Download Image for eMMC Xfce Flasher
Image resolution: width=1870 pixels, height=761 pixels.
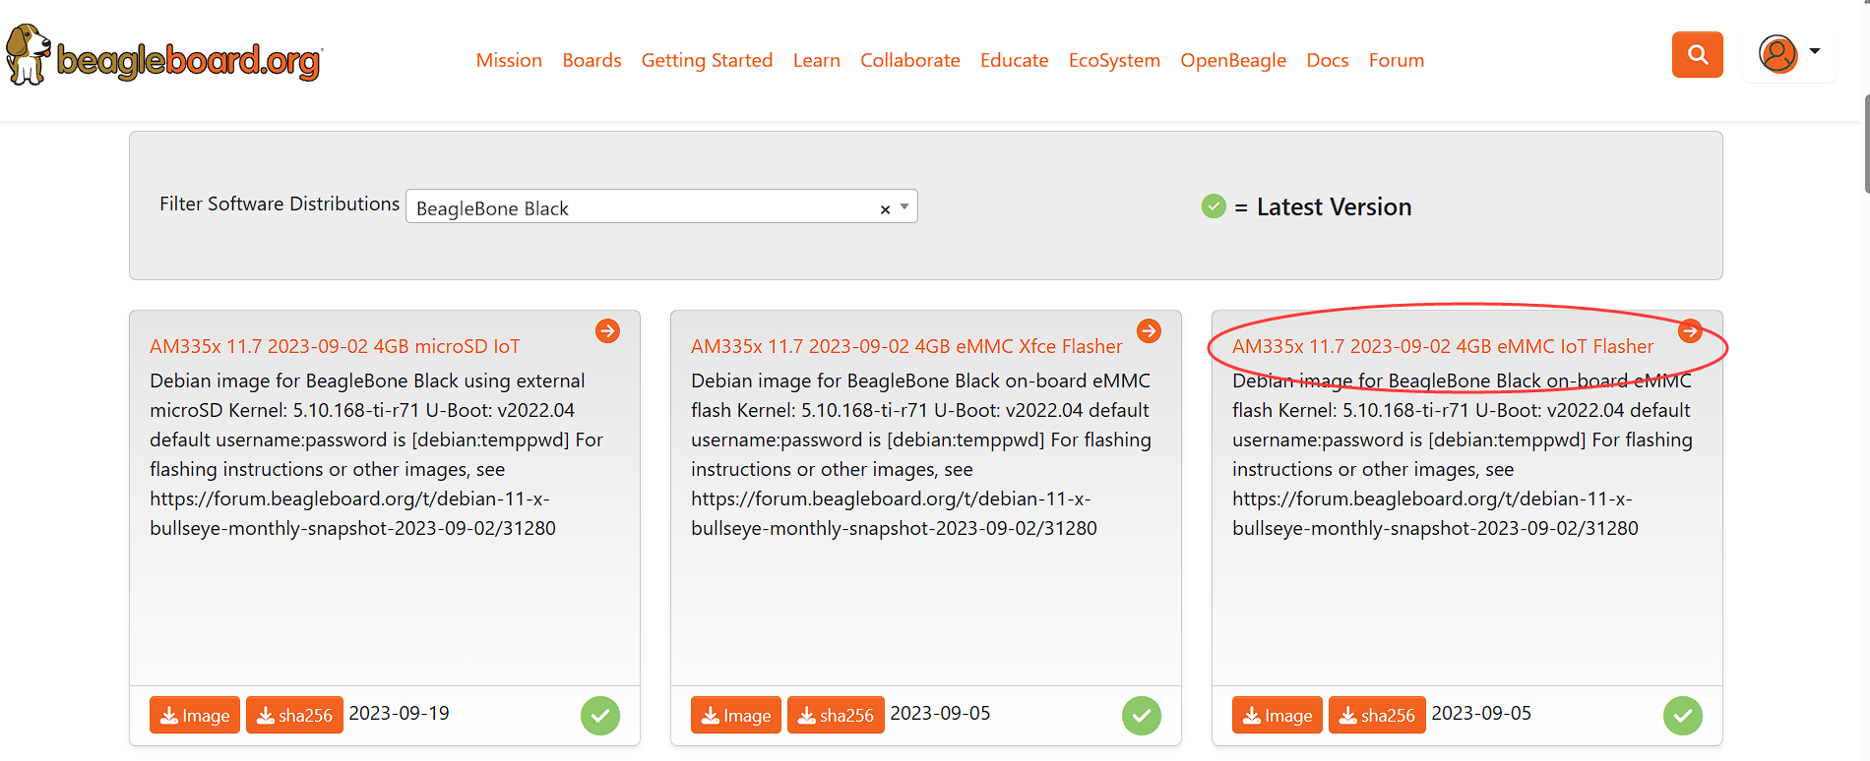point(736,715)
